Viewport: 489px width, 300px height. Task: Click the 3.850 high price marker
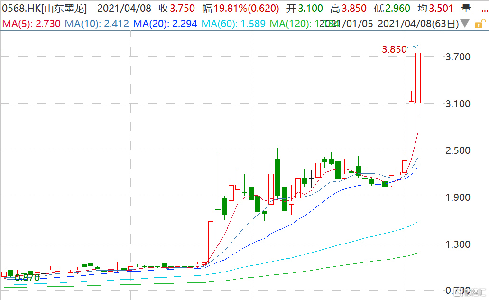tap(395, 49)
